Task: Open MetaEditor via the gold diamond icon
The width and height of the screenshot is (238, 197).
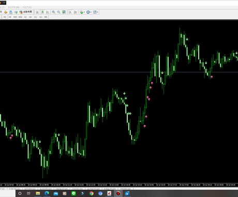Action: click(6, 12)
